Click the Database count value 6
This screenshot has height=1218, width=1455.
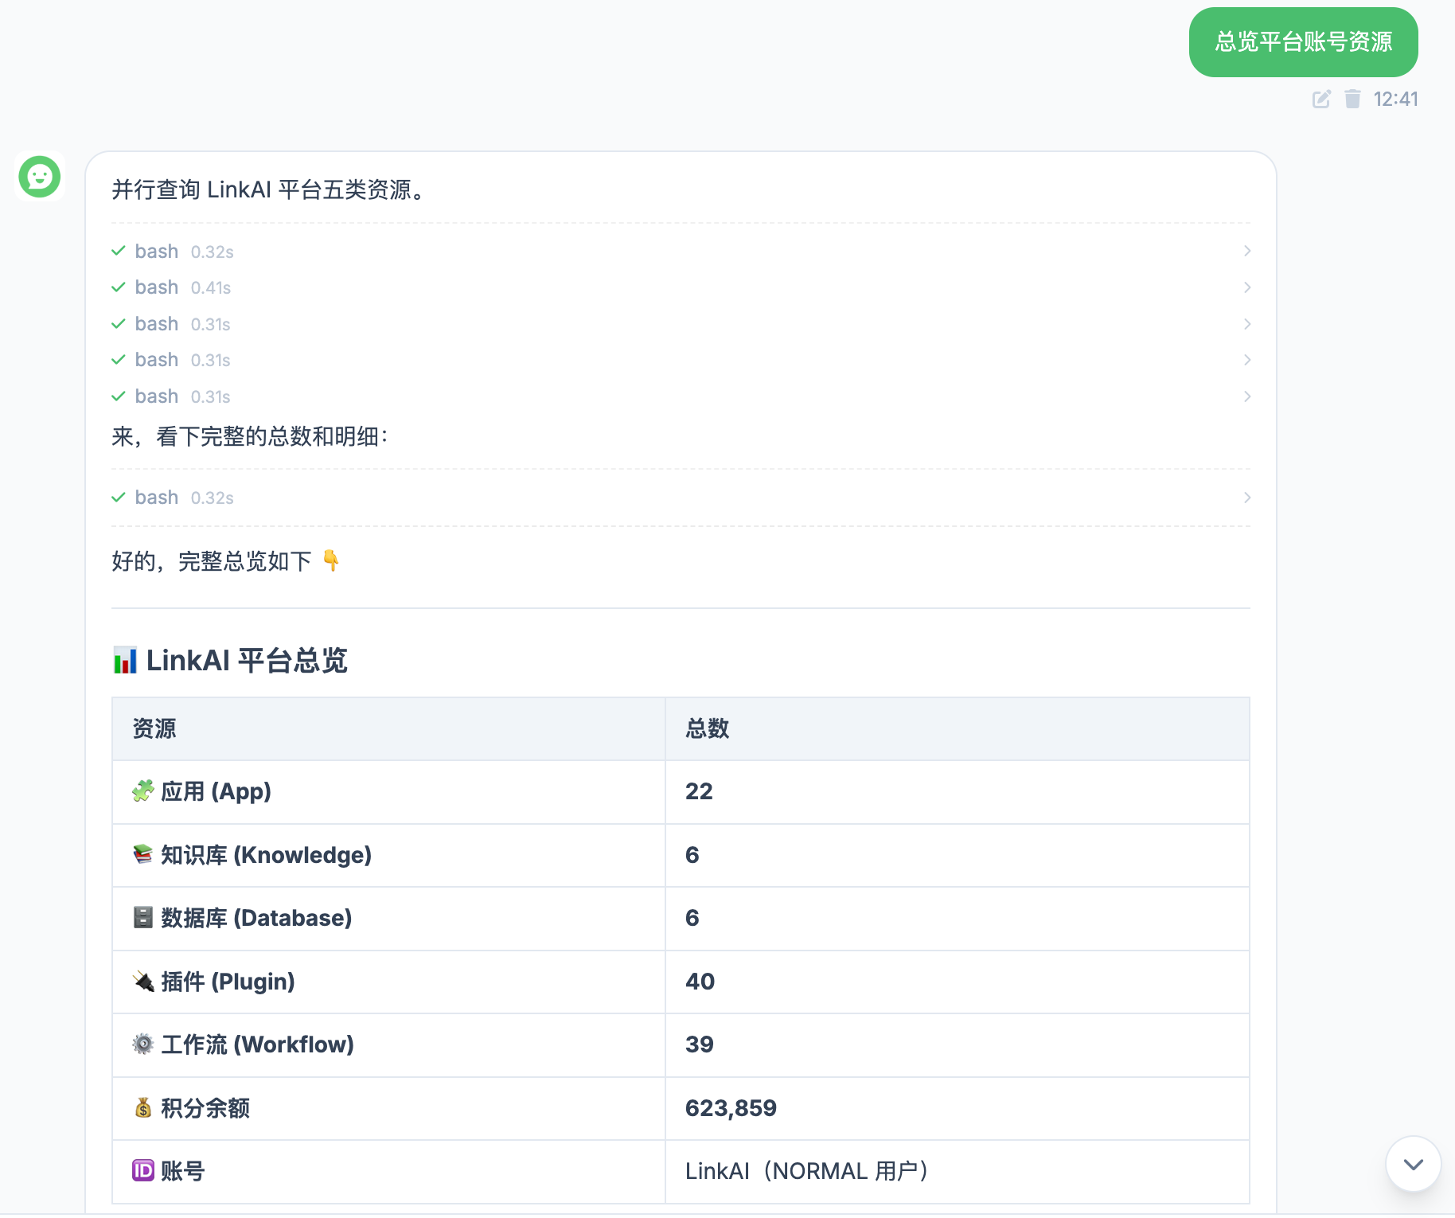tap(692, 917)
